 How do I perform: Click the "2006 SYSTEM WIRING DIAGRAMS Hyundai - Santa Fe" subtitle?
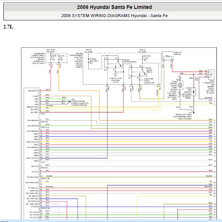coord(115,16)
